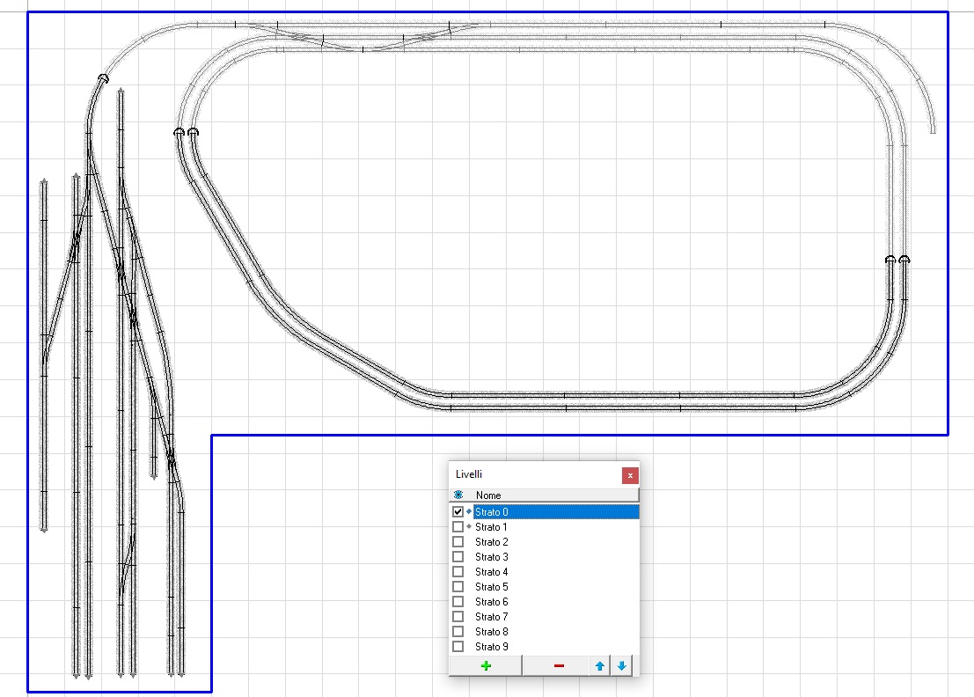Select the Strato 8 layer name
The height and width of the screenshot is (697, 974).
click(492, 632)
